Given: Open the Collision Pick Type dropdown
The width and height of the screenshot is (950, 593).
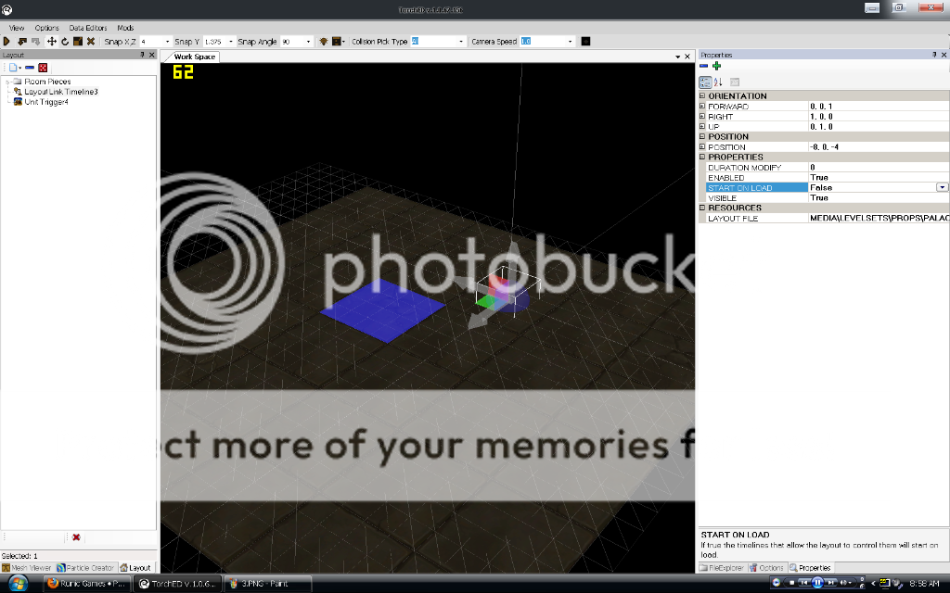Looking at the screenshot, I should pos(460,42).
